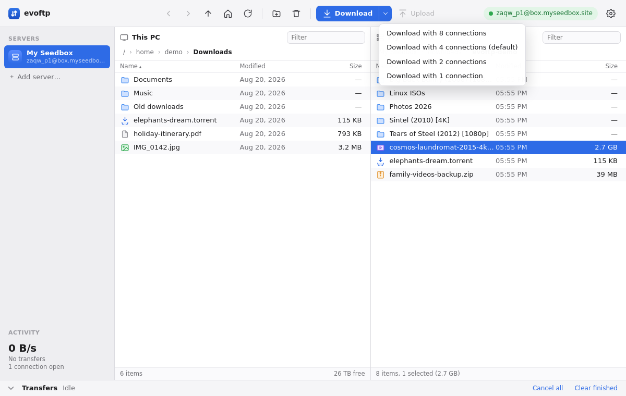Click the local elephants-dream.torrent icon
The height and width of the screenshot is (396, 626).
[125, 120]
